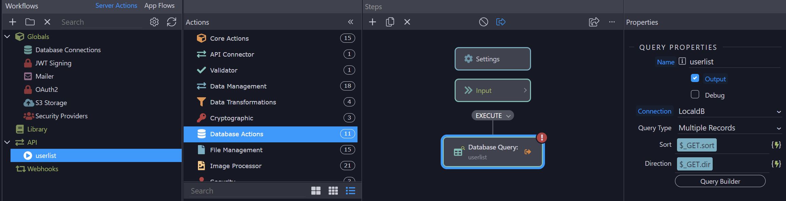Click orange output icon on Database Query
Screen dimensions: 786x201
coord(528,152)
